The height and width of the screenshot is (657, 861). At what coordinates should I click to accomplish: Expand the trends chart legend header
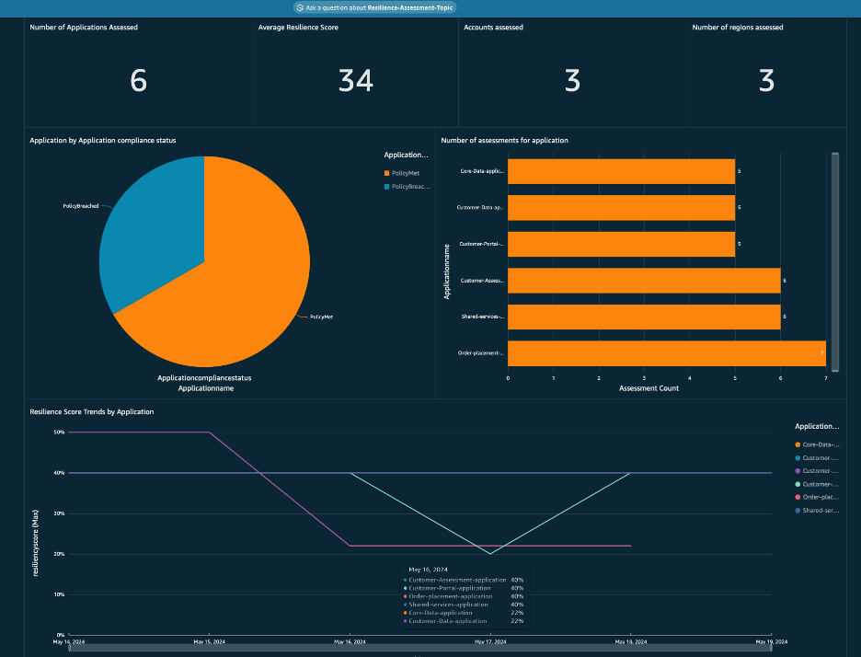[x=815, y=425]
